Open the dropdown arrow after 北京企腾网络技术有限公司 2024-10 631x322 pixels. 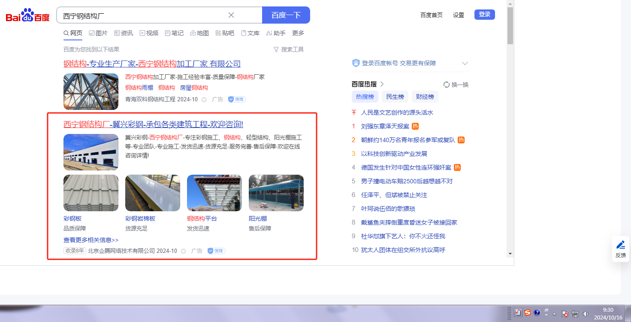point(183,251)
